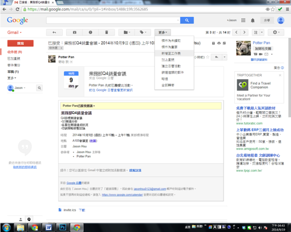This screenshot has height=232, width=291.
Task: Open the Jason chat status dropdown
Action: click(x=25, y=88)
